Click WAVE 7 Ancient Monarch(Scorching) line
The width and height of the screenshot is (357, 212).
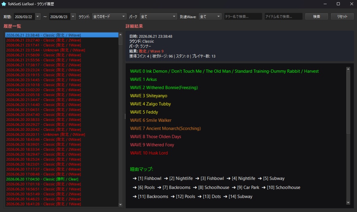tap(165, 128)
